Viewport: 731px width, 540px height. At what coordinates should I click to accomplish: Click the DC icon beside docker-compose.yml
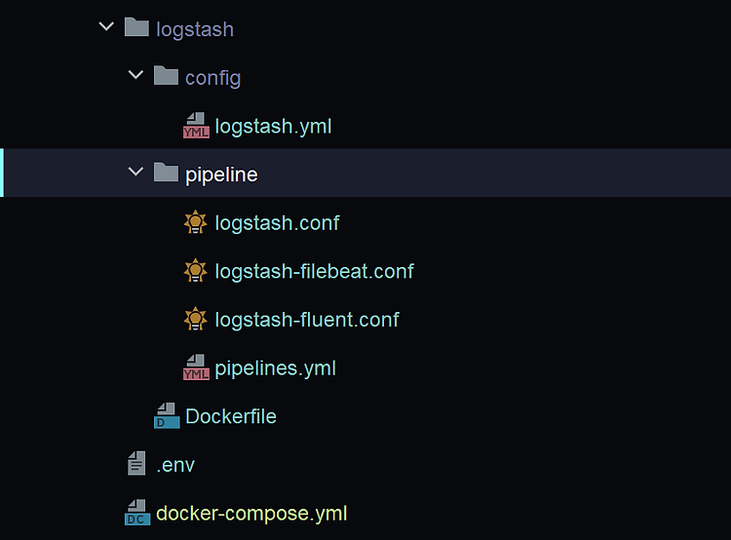tap(137, 513)
